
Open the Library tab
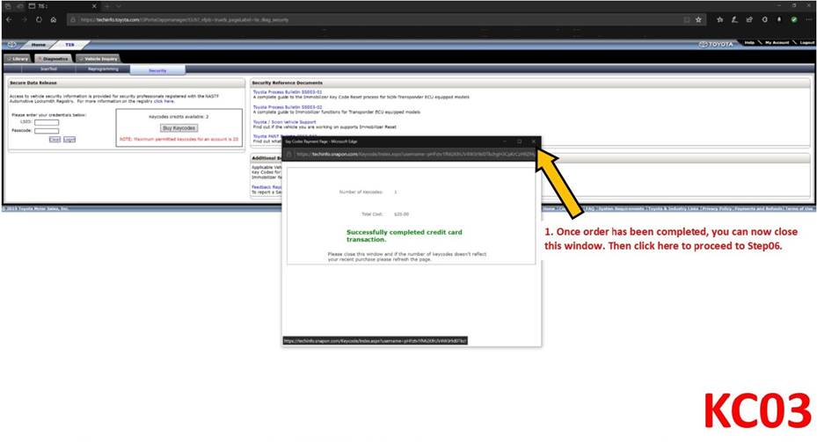18,59
